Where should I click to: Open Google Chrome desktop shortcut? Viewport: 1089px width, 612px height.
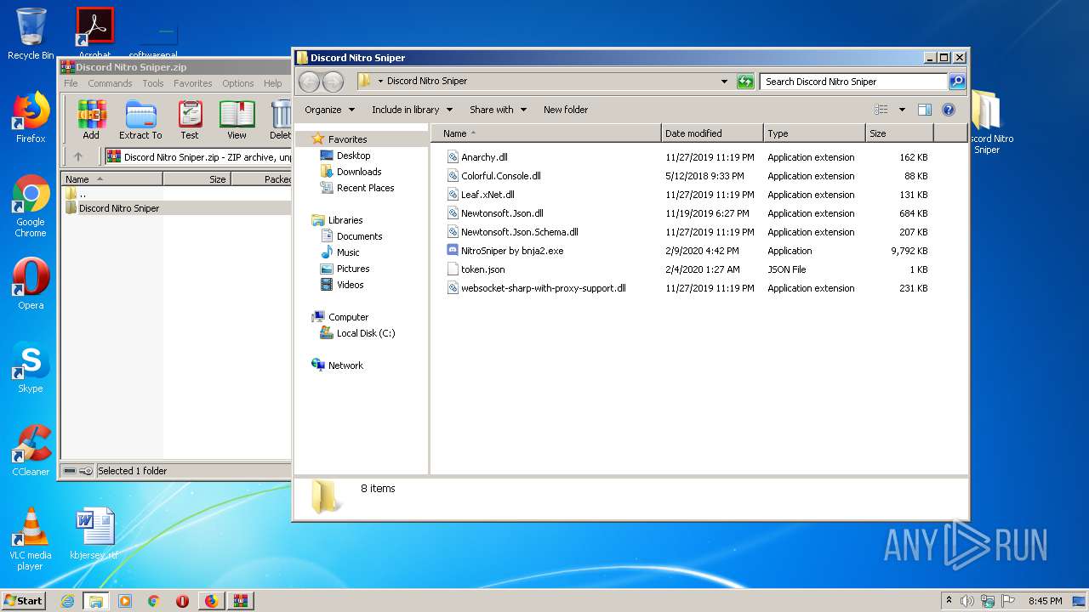coord(31,206)
